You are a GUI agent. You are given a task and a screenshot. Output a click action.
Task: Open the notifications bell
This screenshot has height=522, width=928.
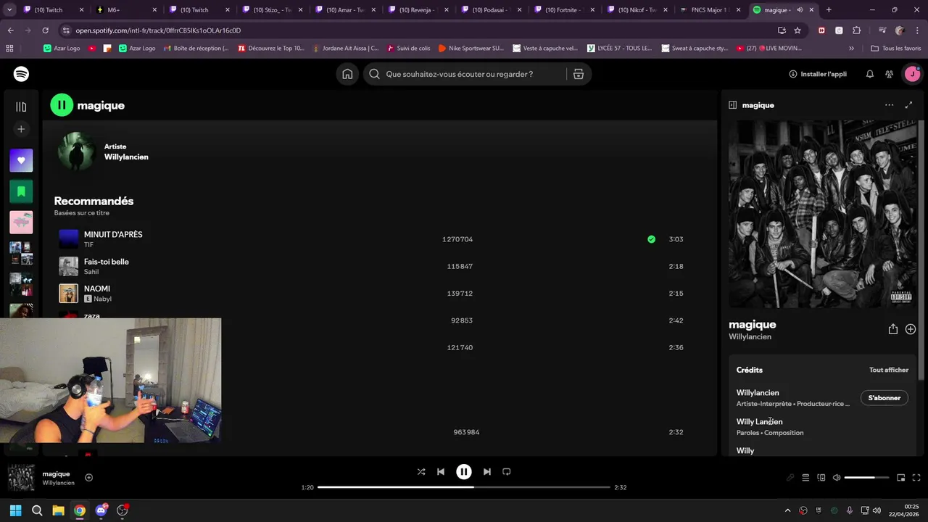click(x=870, y=74)
